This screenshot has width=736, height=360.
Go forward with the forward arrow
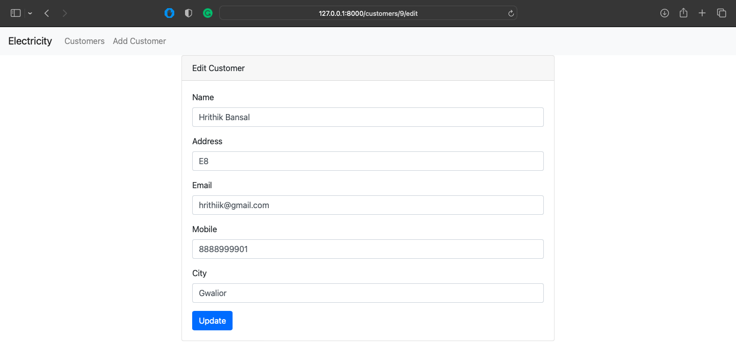(x=64, y=13)
